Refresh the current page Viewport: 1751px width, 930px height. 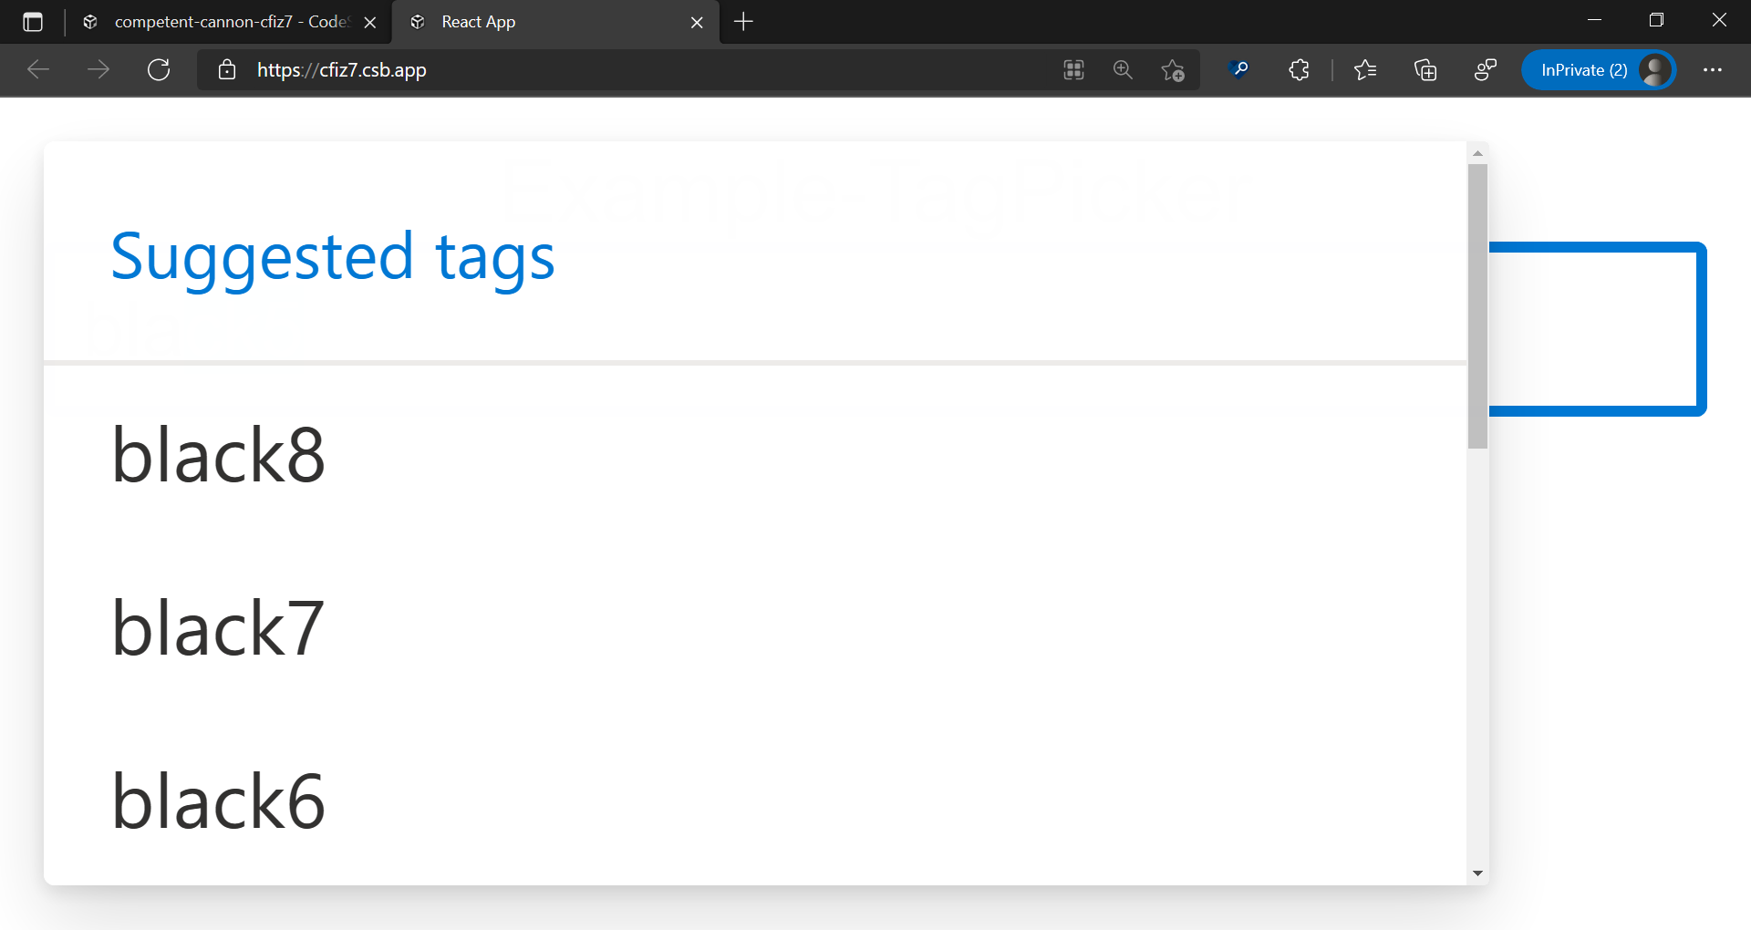[x=159, y=70]
